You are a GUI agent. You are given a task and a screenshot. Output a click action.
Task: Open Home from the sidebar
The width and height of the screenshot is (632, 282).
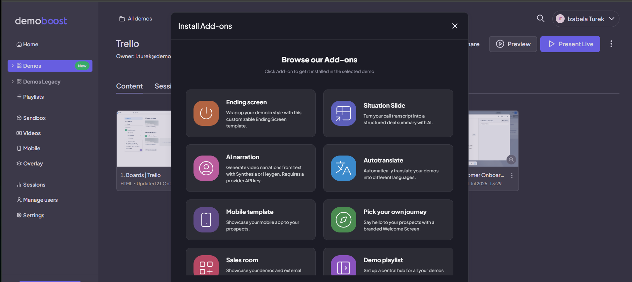(27, 44)
